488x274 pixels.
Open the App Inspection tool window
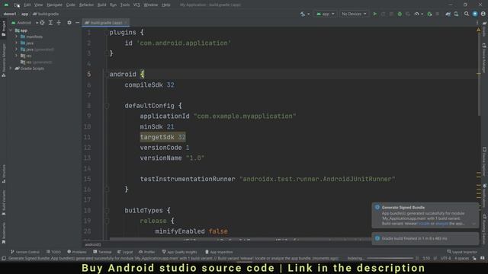coord(219,252)
